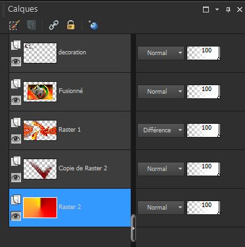245x247 pixels.
Task: Toggle visibility of the Raster 1 layer
Action: [x=16, y=139]
